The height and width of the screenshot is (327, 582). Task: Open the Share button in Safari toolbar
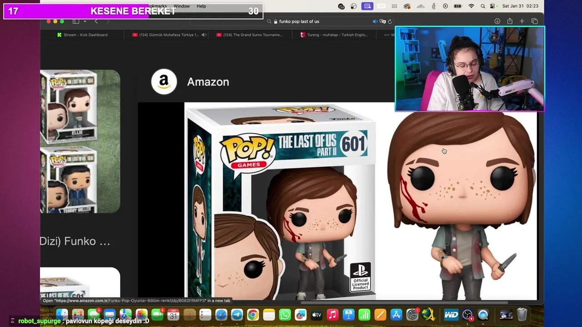tap(510, 21)
